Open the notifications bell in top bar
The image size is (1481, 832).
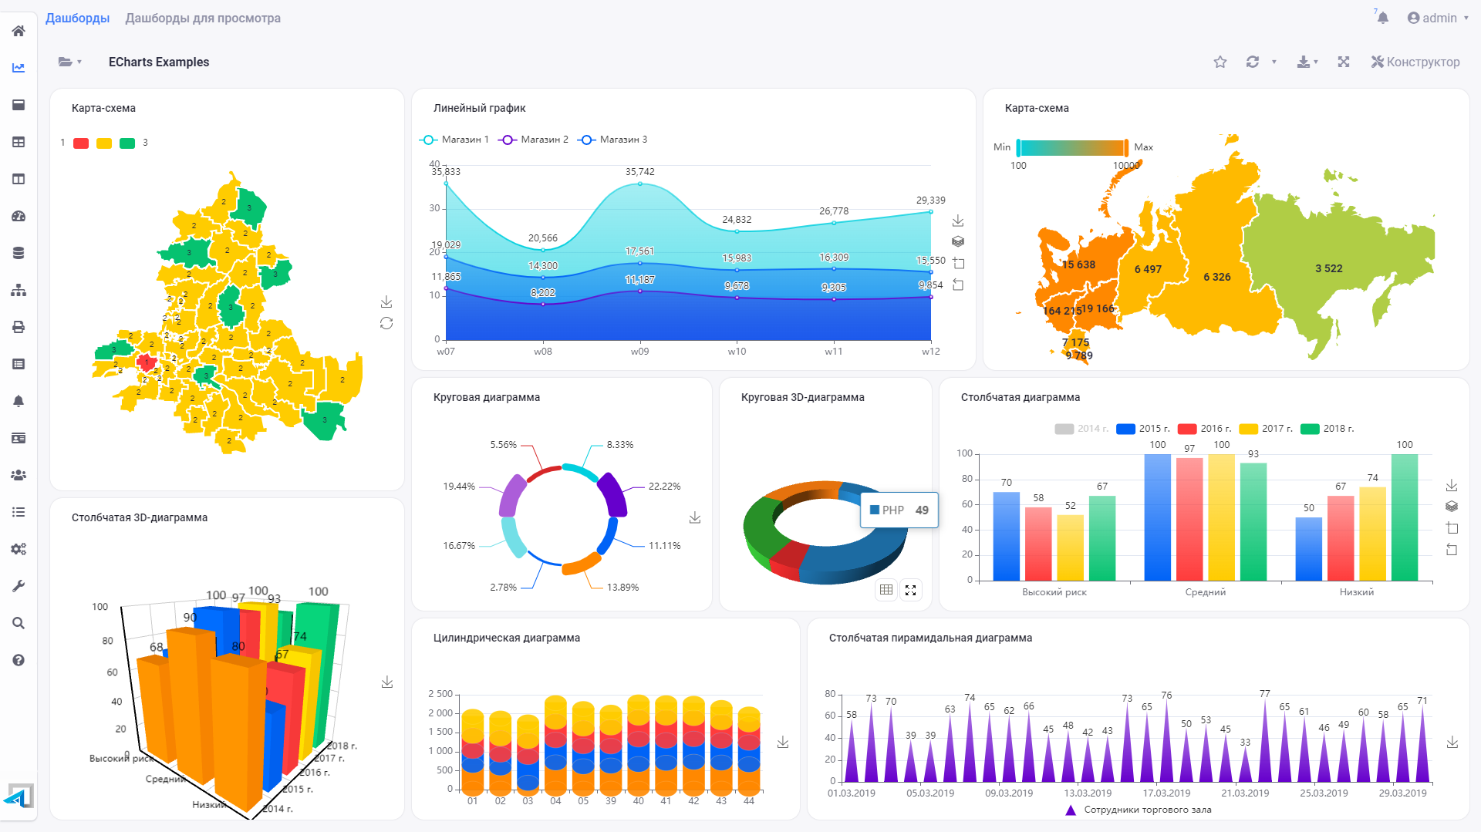pos(1382,18)
